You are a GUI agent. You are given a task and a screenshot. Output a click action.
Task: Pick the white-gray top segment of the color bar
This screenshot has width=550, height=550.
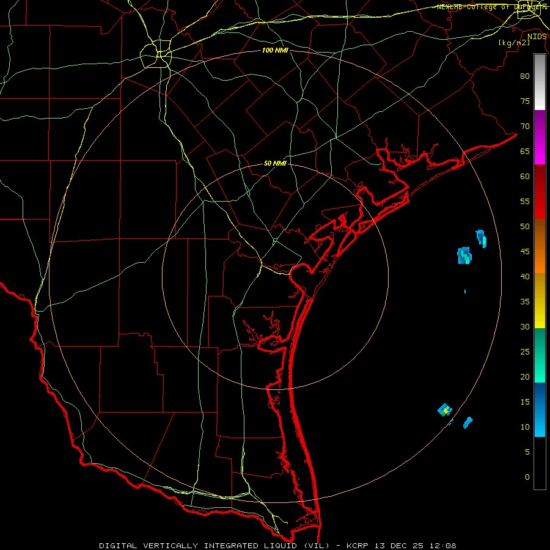coord(540,82)
